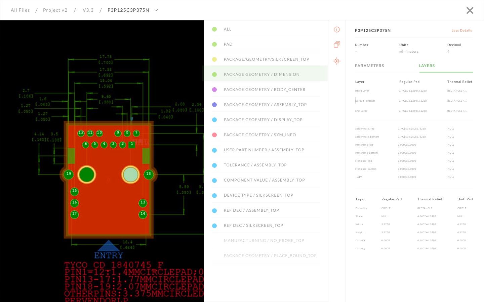Click pad 19 on the PCB footprint
This screenshot has height=302, width=484.
(69, 174)
